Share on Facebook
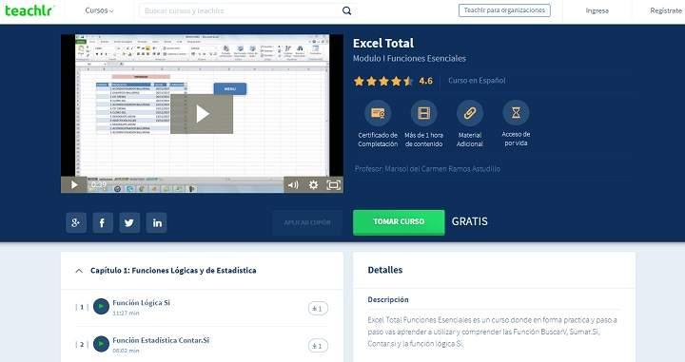This screenshot has height=362, width=685. click(x=103, y=223)
